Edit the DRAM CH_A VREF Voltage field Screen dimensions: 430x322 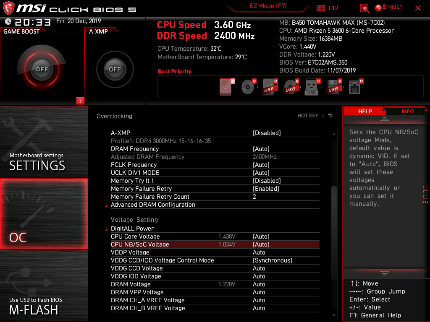259,300
